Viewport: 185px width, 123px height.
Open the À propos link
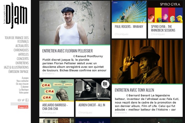(x=25, y=78)
